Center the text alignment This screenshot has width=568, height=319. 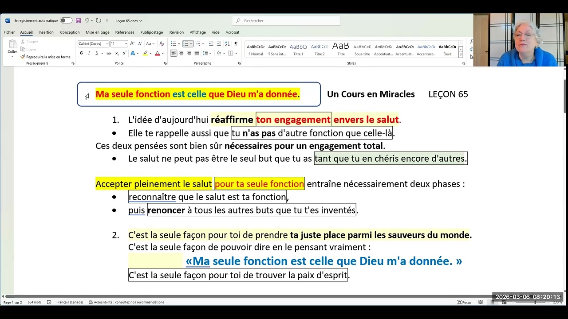tap(181, 53)
